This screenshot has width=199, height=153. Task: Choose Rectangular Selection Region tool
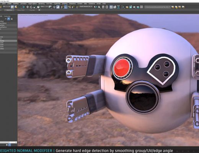(x=20, y=7)
